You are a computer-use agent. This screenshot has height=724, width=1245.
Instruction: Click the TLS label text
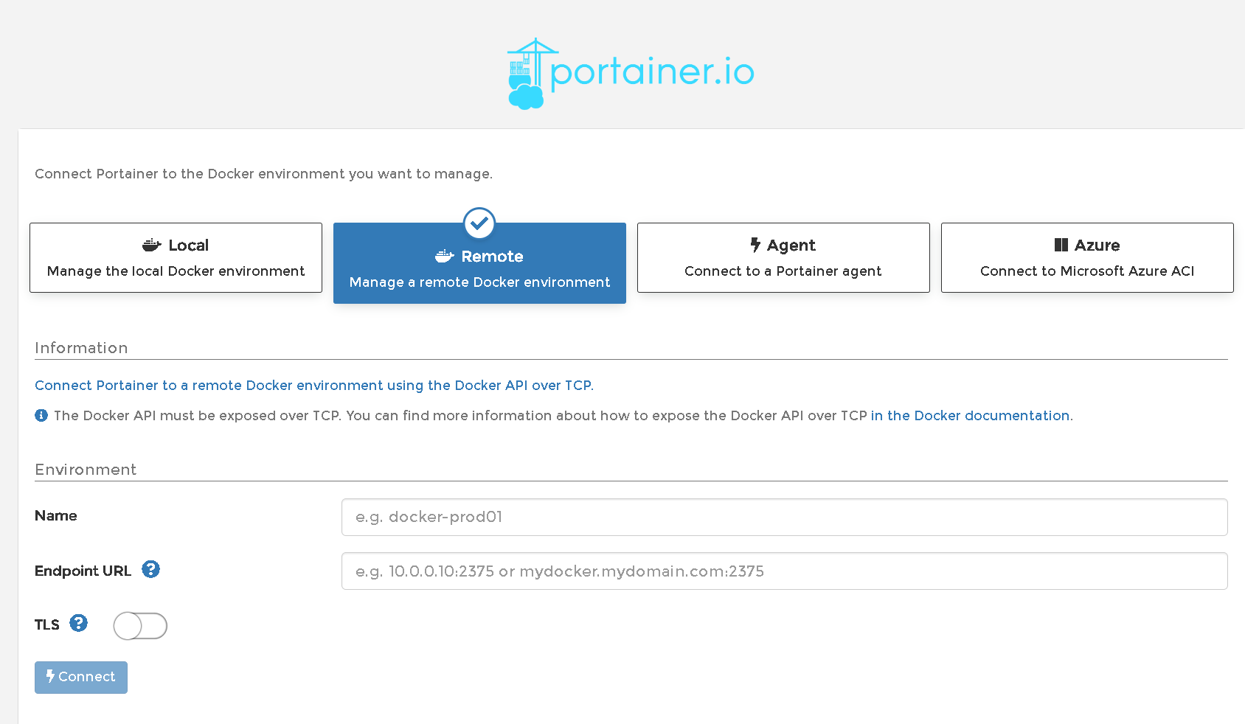point(47,624)
